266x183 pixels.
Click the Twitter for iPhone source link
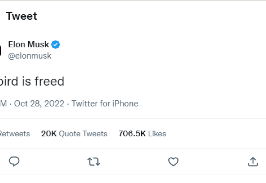(x=105, y=103)
